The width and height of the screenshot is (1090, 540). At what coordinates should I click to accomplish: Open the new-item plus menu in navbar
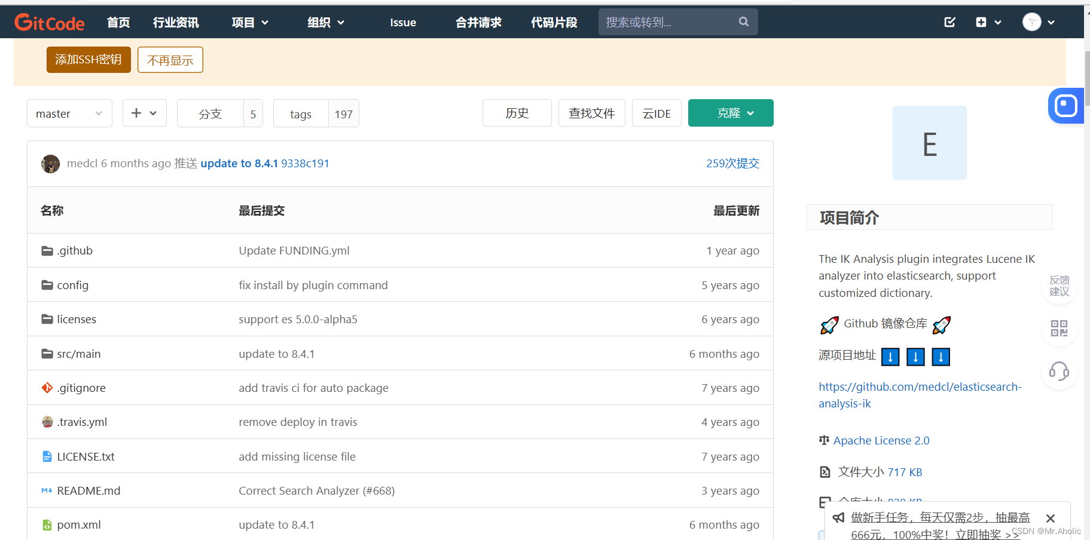(x=988, y=22)
